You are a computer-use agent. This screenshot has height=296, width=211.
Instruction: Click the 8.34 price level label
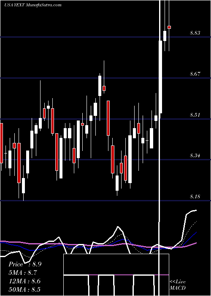[x=195, y=156]
